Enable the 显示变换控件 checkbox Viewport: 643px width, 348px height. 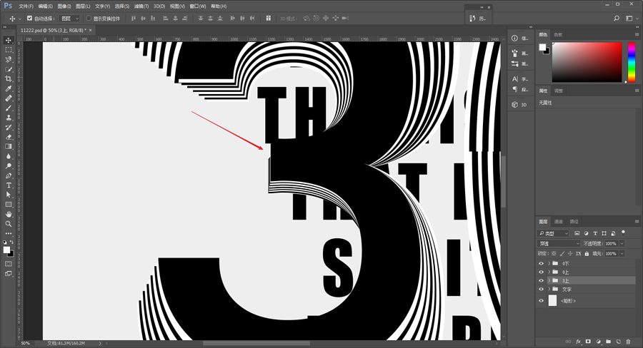pos(89,18)
